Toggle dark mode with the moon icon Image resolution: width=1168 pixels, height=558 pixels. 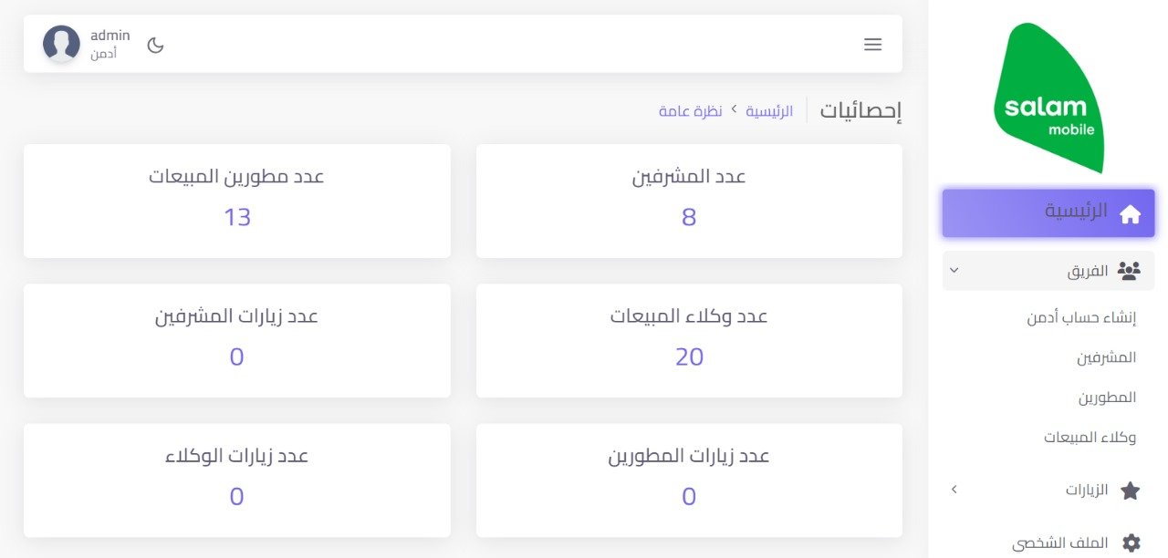[x=156, y=45]
